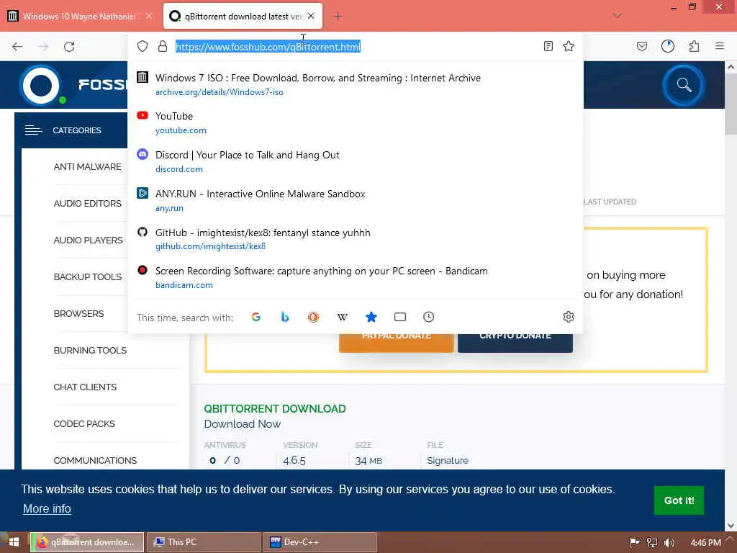Viewport: 737px width, 553px height.
Task: Open search settings gear icon
Action: click(569, 317)
